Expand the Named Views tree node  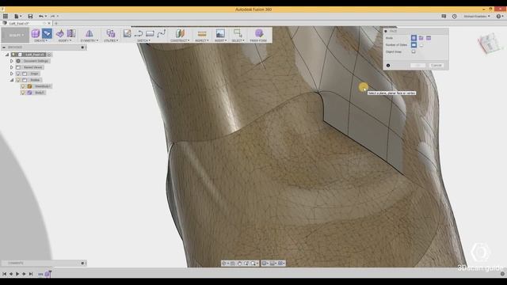12,67
